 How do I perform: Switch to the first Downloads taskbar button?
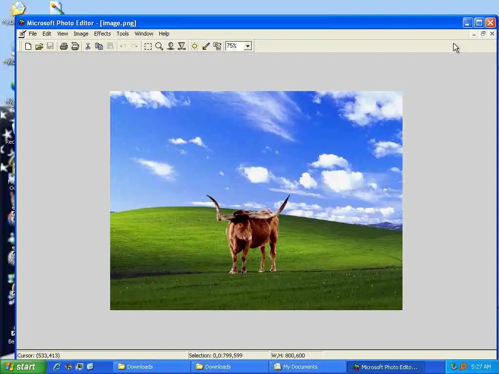151,367
